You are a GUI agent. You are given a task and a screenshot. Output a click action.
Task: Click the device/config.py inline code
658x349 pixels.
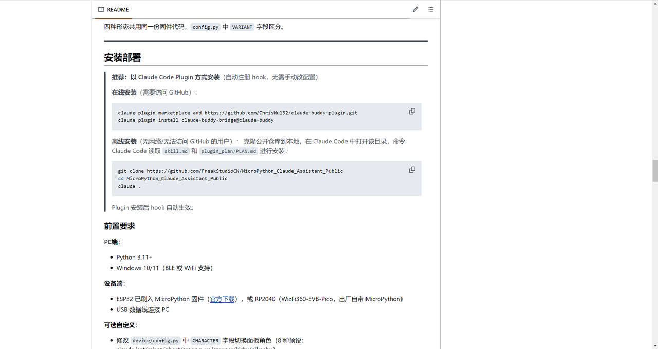coord(156,340)
